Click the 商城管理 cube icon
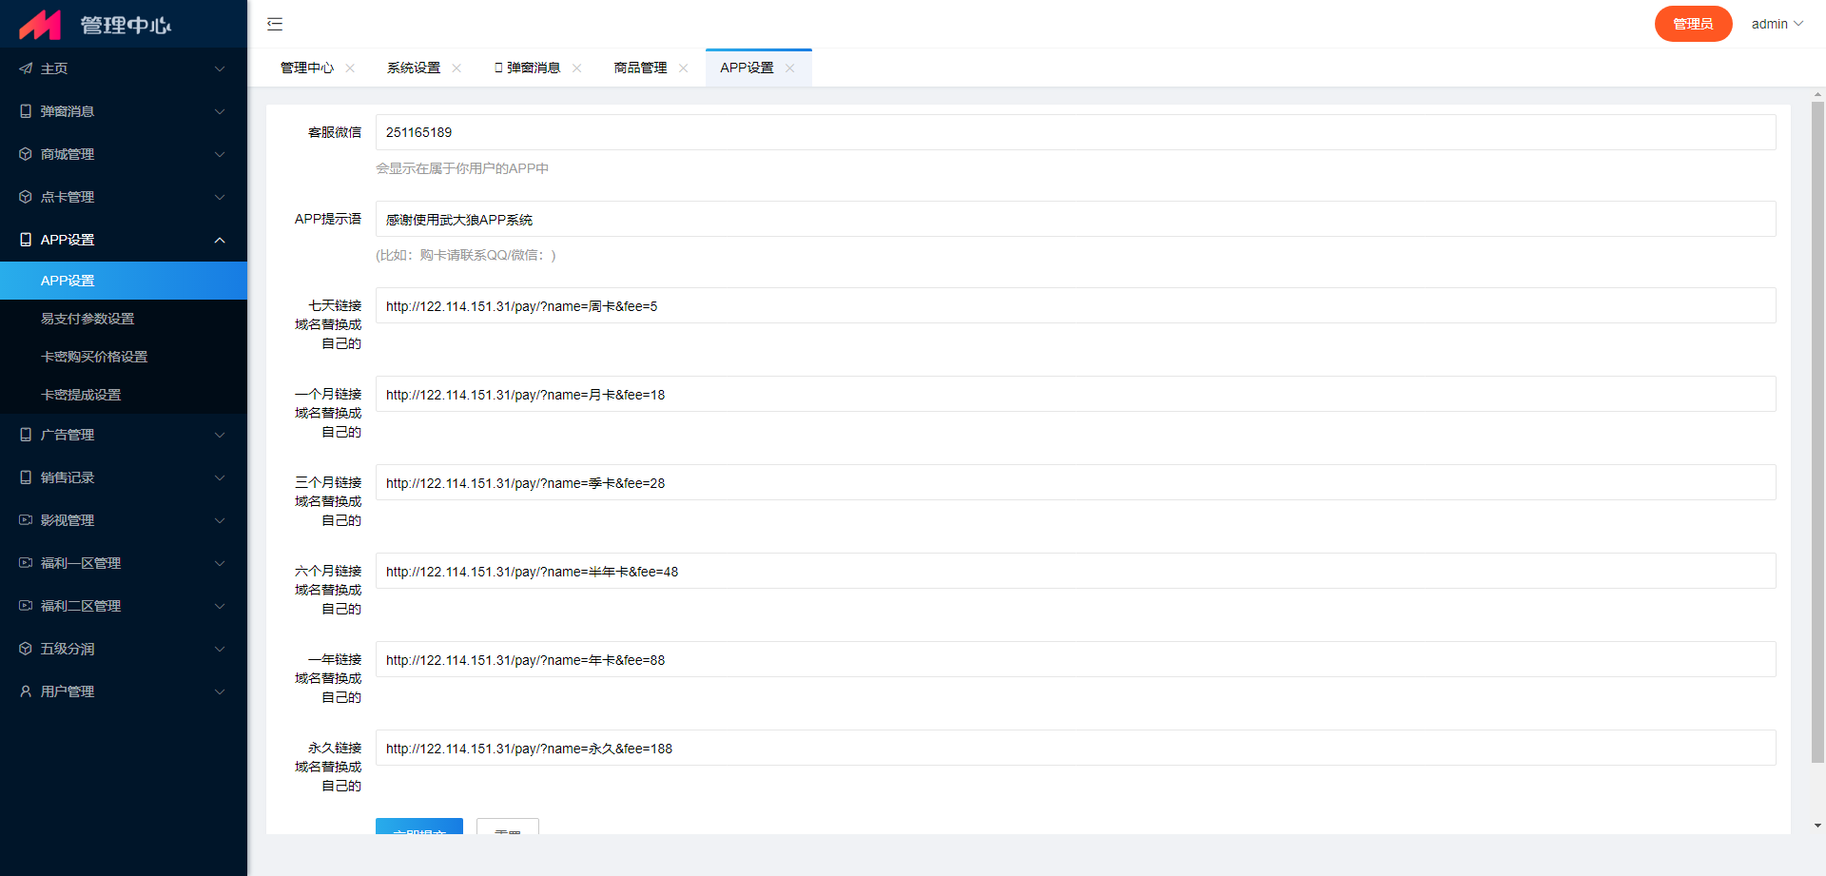The image size is (1826, 876). pos(26,154)
